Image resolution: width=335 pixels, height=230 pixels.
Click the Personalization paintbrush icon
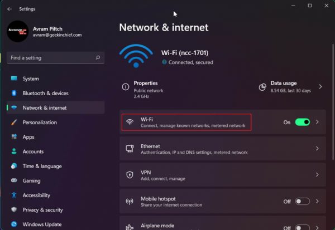coord(14,122)
